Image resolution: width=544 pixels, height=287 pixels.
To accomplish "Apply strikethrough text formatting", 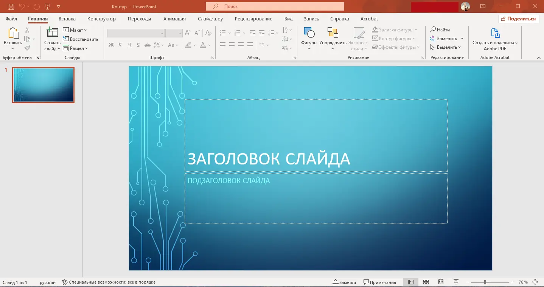I will point(147,45).
